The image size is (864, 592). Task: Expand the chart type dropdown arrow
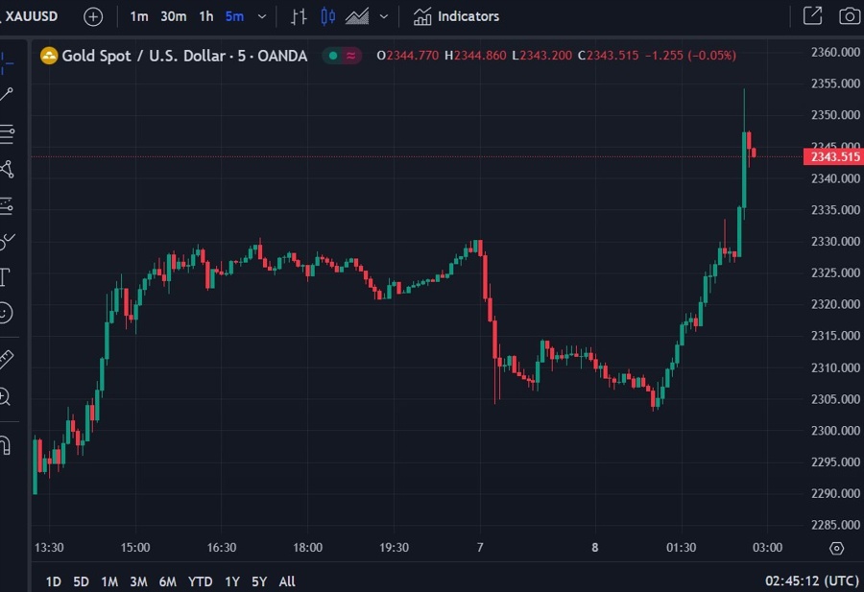[x=382, y=16]
